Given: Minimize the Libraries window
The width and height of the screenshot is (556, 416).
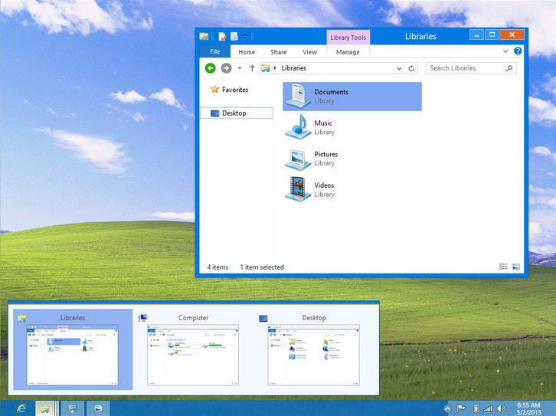Looking at the screenshot, I should (476, 34).
